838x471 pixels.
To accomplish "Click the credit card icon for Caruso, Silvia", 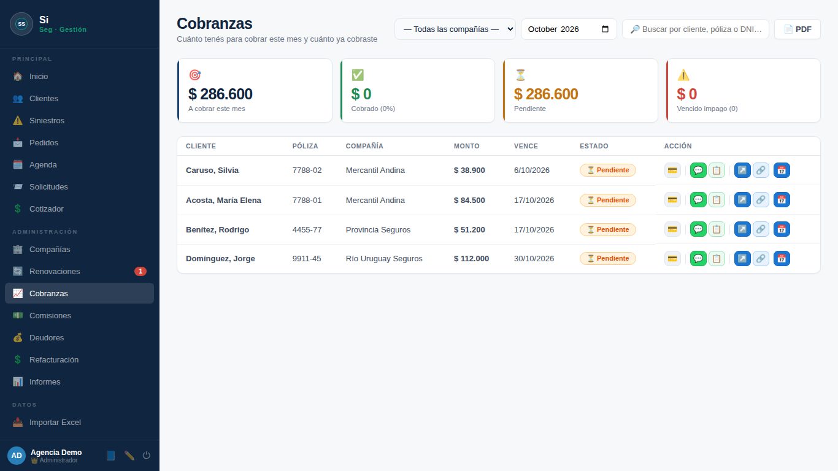I will 672,170.
